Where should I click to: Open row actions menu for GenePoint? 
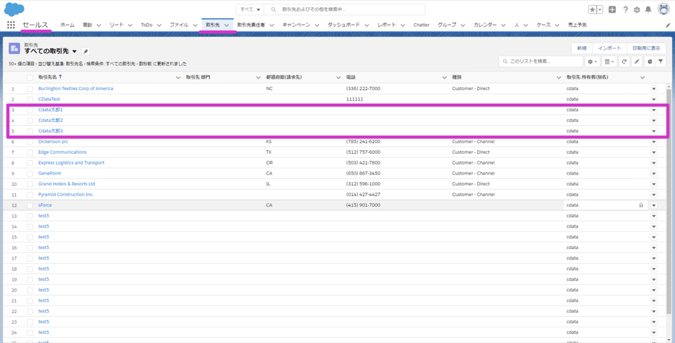click(654, 173)
